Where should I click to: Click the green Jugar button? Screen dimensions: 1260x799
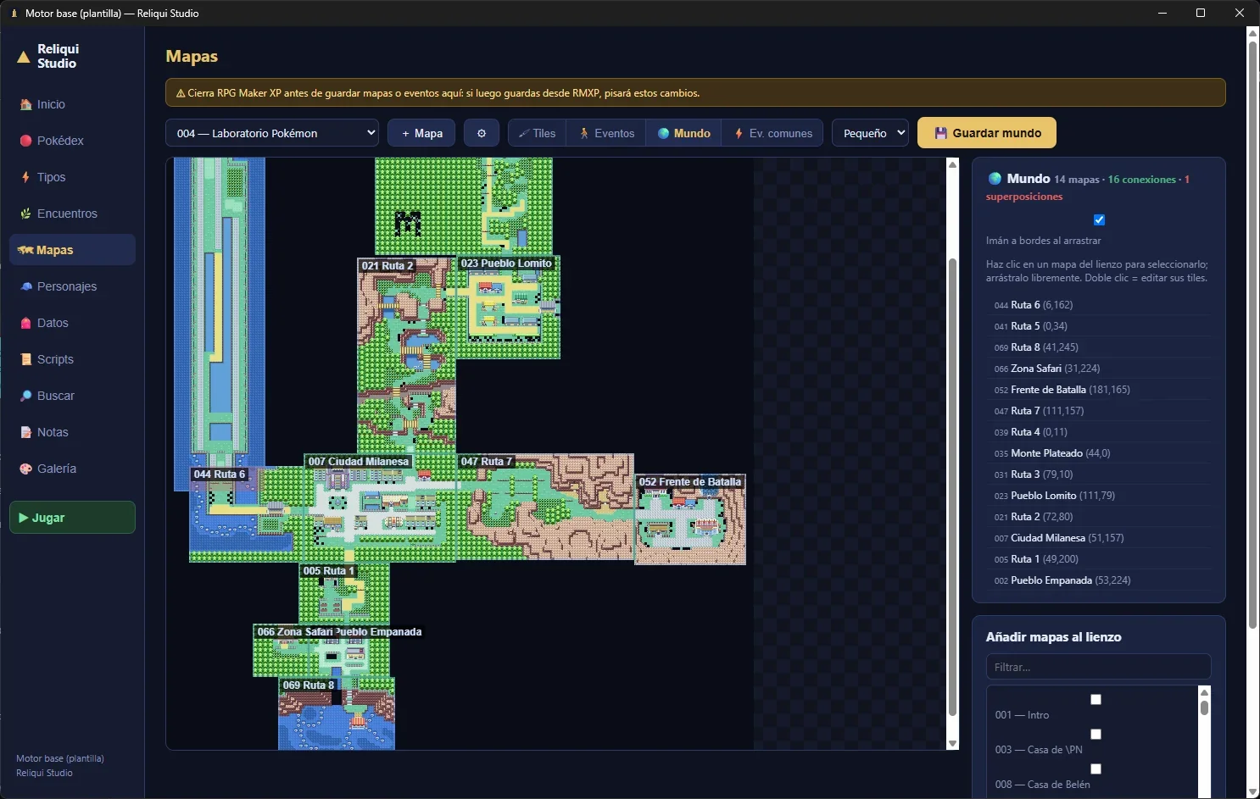coord(72,518)
